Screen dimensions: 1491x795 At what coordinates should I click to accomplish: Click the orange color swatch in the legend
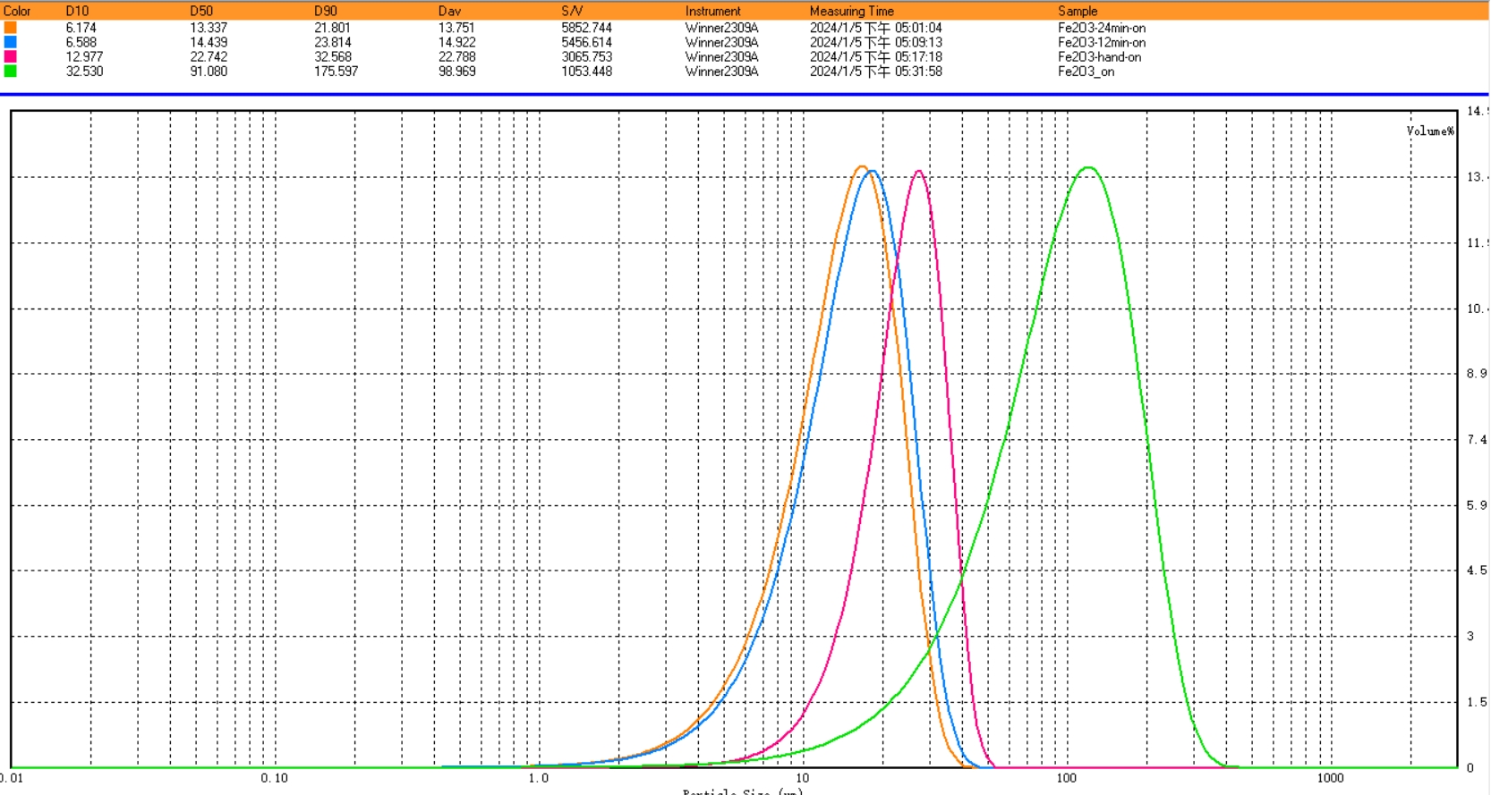tap(10, 28)
